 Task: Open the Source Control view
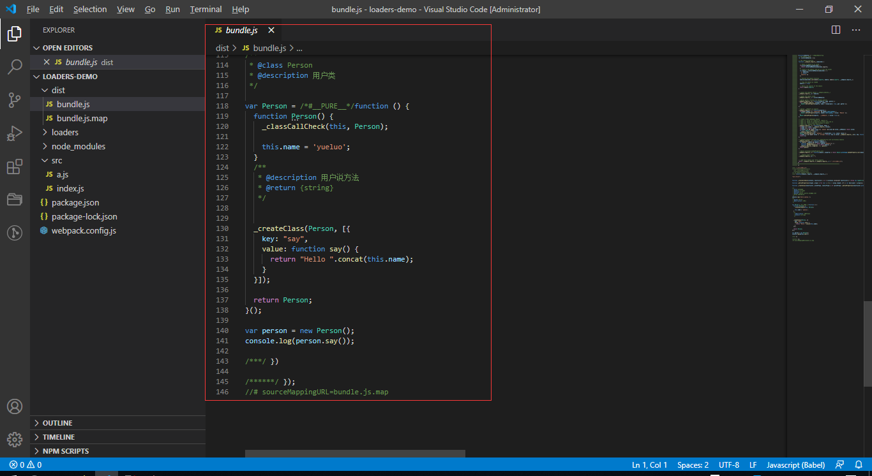tap(15, 100)
